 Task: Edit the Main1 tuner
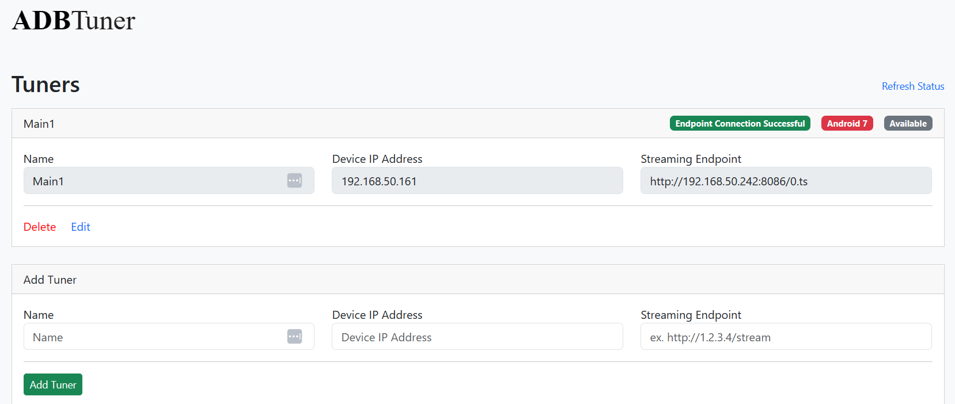click(x=81, y=227)
